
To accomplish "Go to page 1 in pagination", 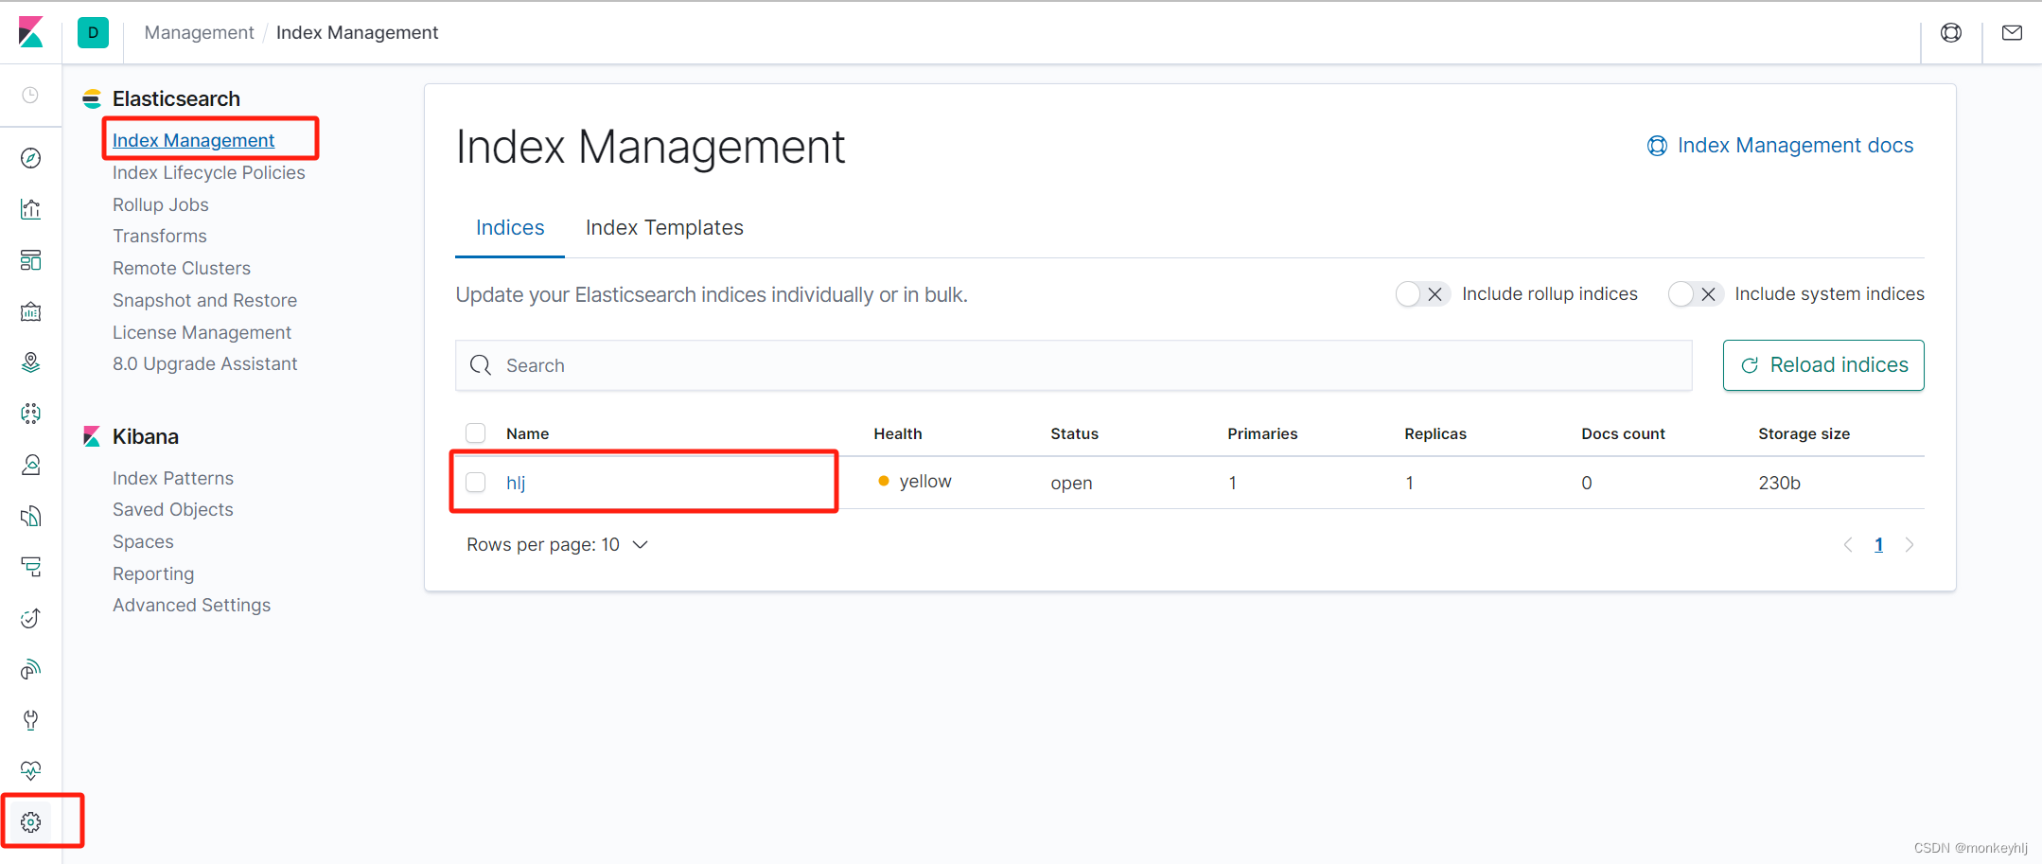I will click(x=1878, y=545).
